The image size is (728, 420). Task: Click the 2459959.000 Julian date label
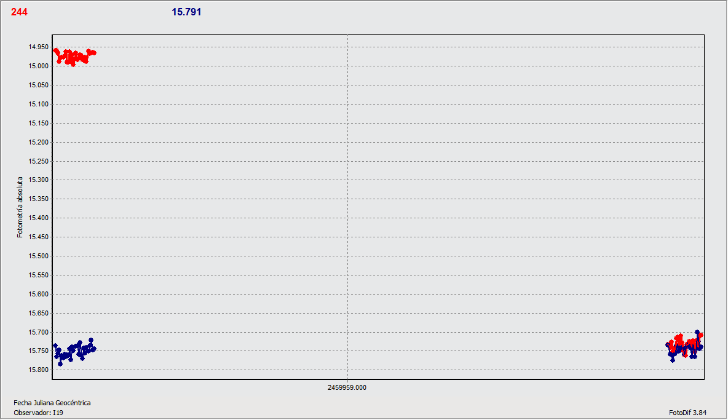pyautogui.click(x=347, y=387)
